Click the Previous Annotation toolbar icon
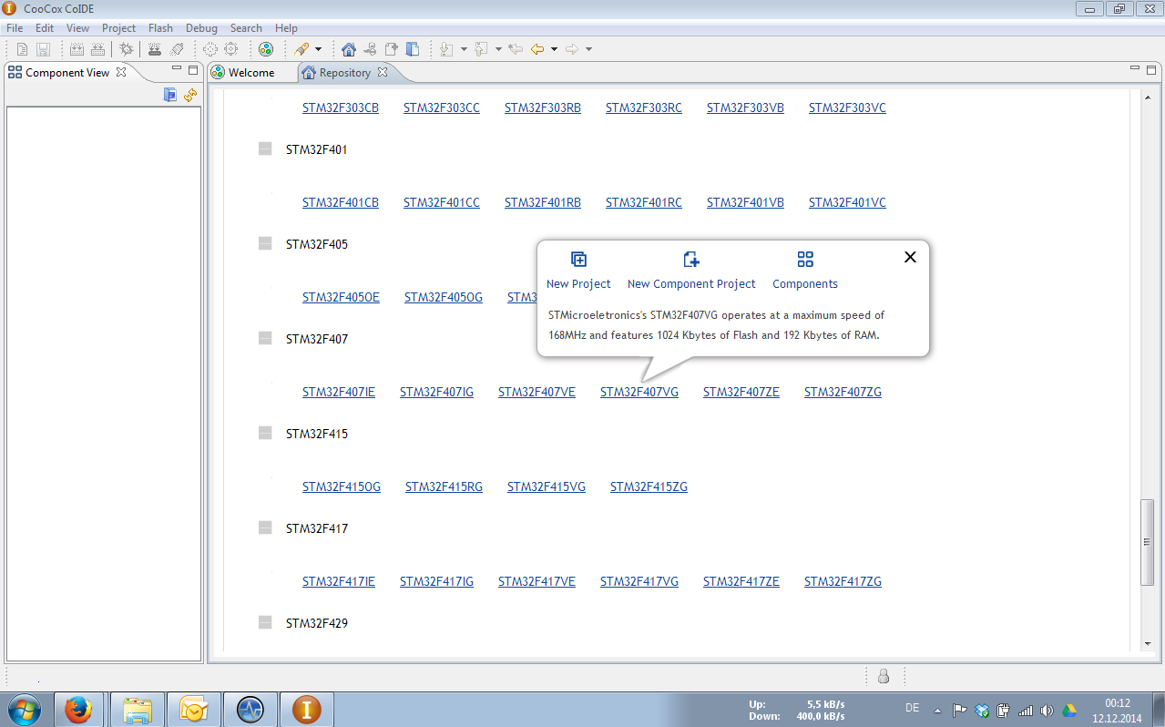 point(481,49)
